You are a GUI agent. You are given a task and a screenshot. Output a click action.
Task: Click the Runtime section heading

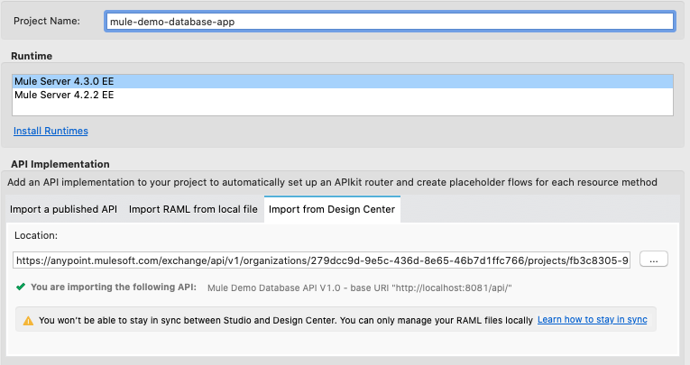32,56
